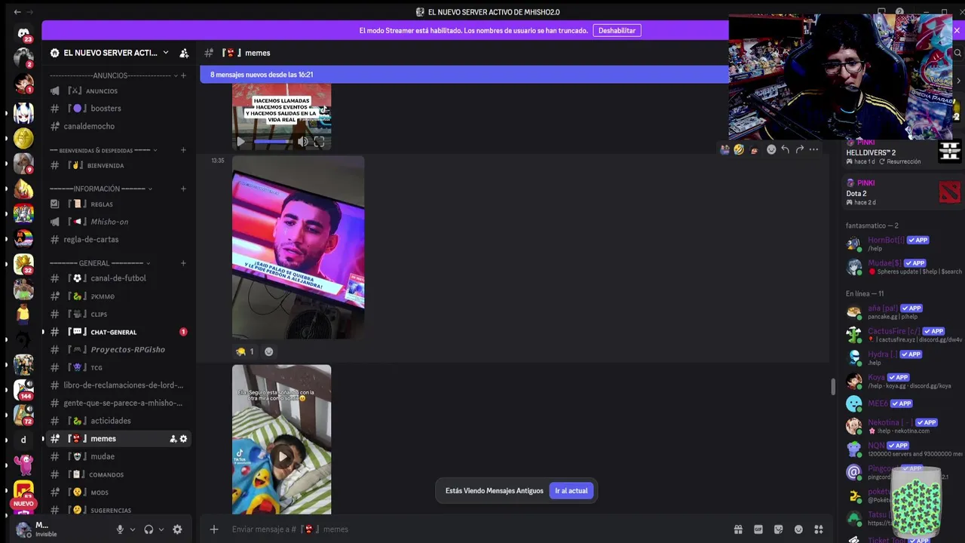Click Ir al actual button
Viewport: 965px width, 543px height.
click(571, 491)
